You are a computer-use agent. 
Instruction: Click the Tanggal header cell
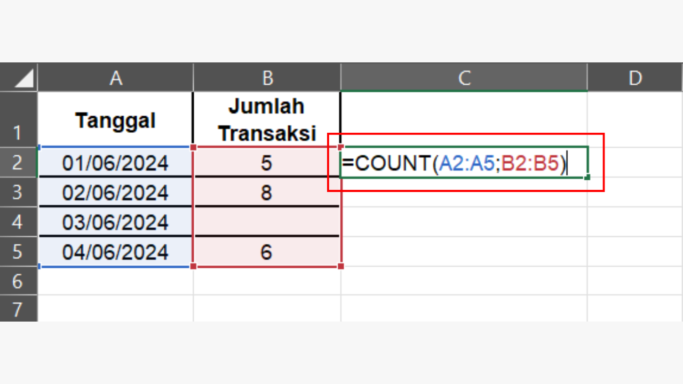(x=115, y=119)
